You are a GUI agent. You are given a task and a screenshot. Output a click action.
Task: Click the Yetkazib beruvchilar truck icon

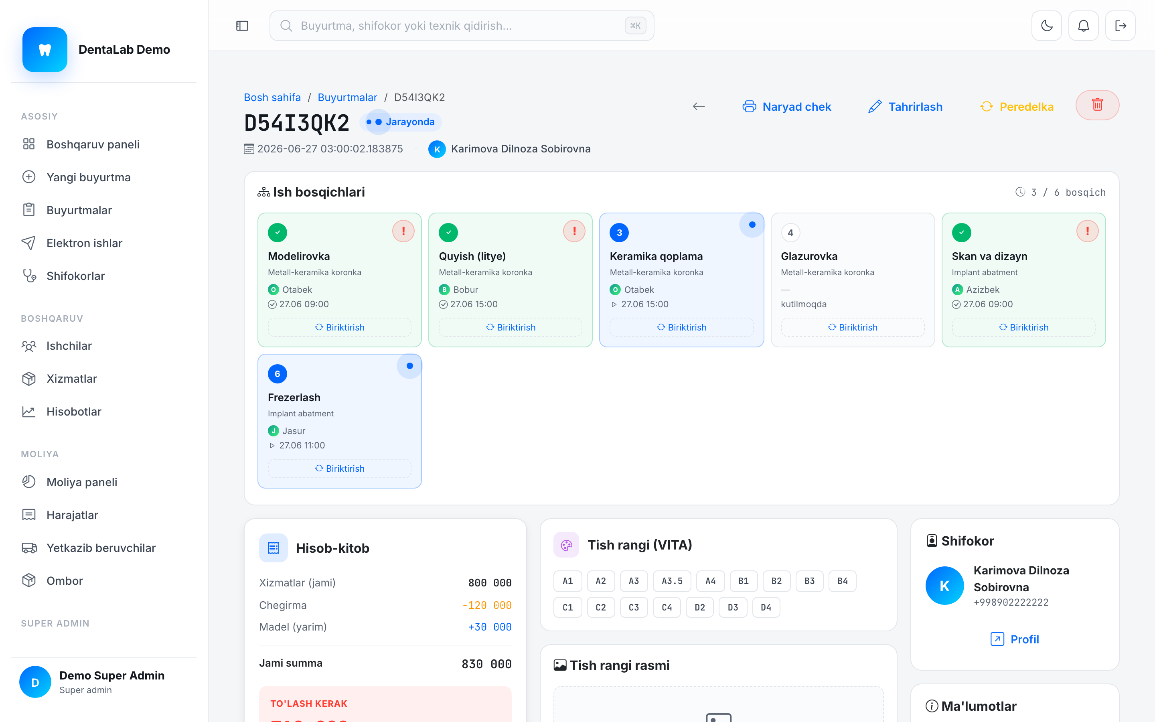[28, 548]
